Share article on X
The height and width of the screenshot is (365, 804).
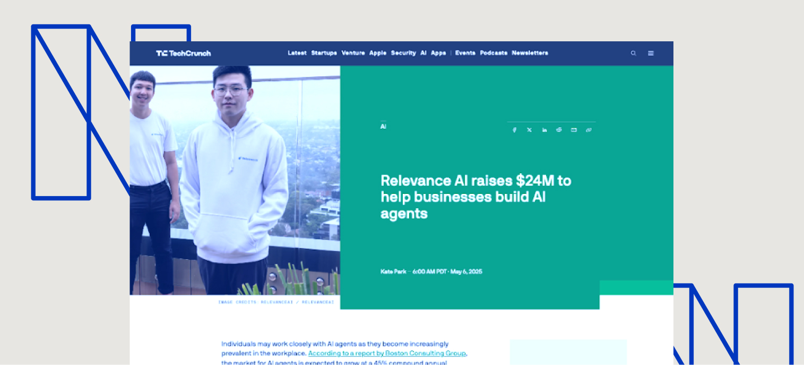click(x=529, y=130)
